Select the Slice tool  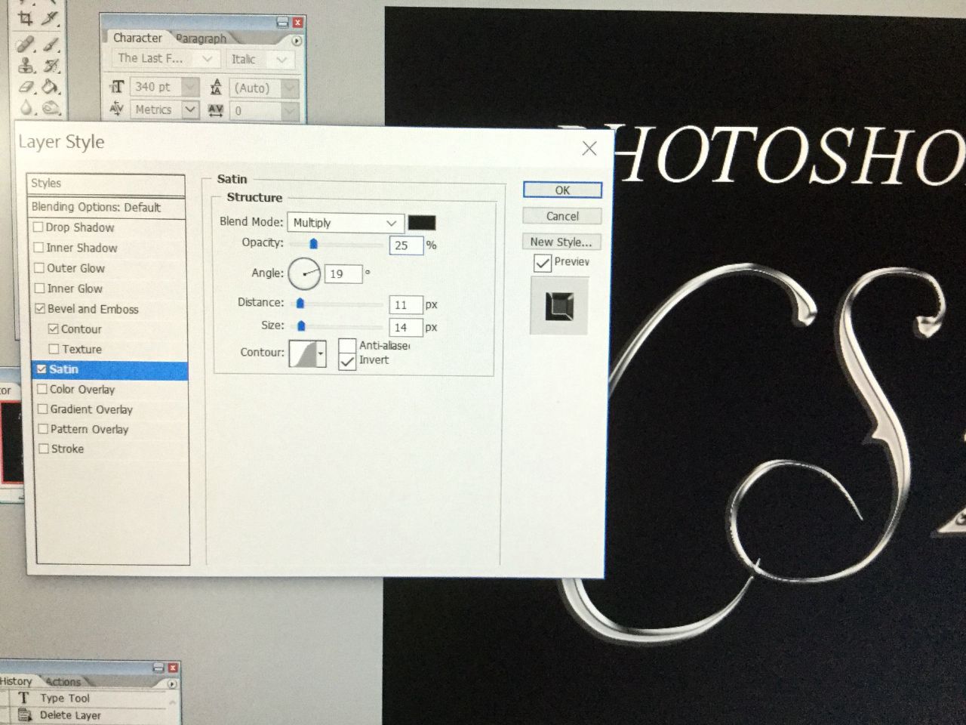pyautogui.click(x=50, y=18)
